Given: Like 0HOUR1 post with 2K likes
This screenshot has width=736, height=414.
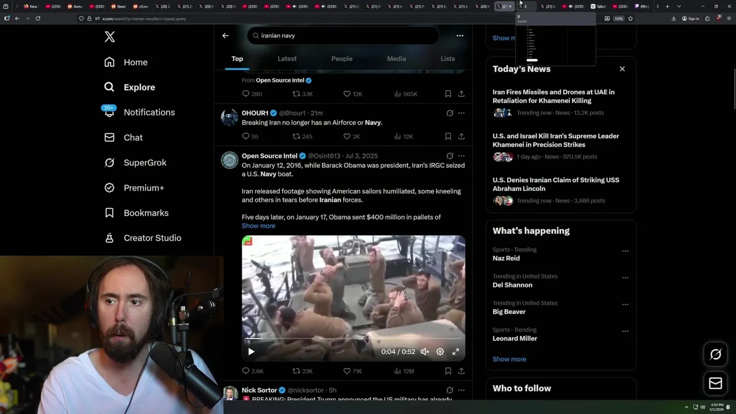Looking at the screenshot, I should (x=351, y=136).
